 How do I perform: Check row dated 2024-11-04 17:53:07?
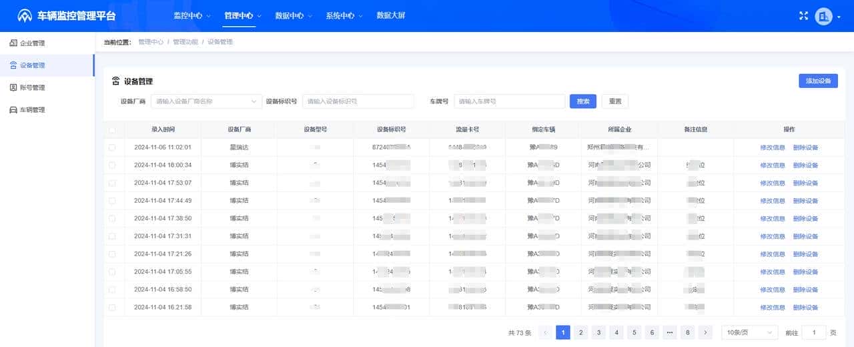112,183
